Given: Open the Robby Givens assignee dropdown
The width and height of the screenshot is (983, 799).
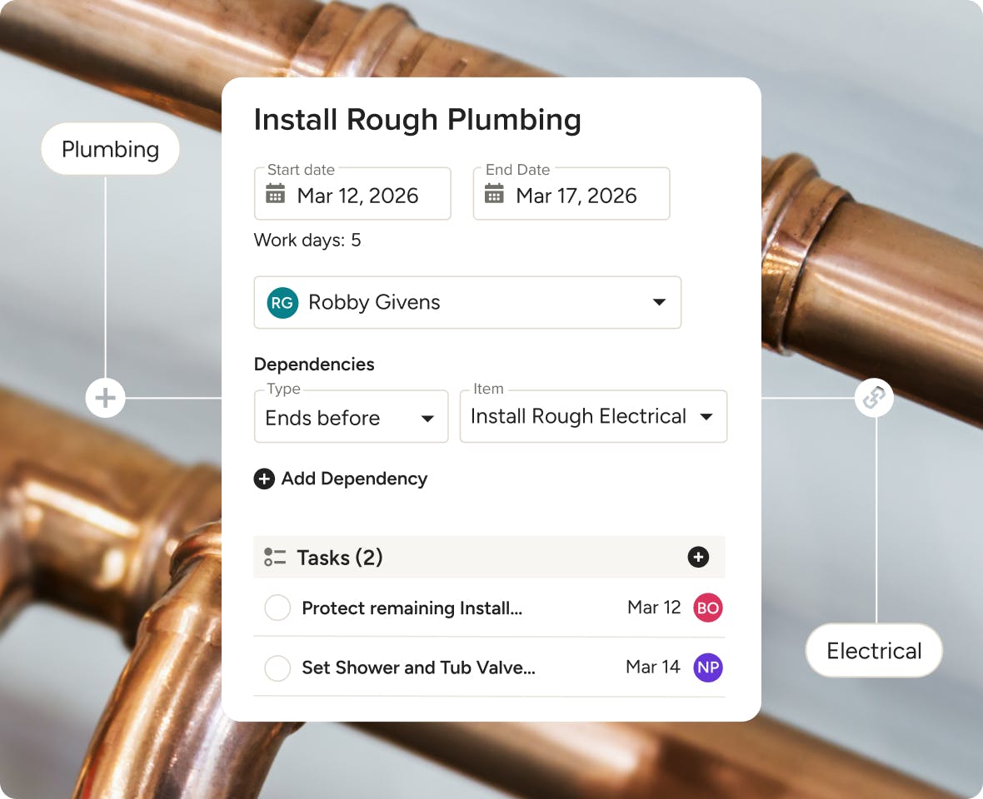Looking at the screenshot, I should tap(659, 302).
